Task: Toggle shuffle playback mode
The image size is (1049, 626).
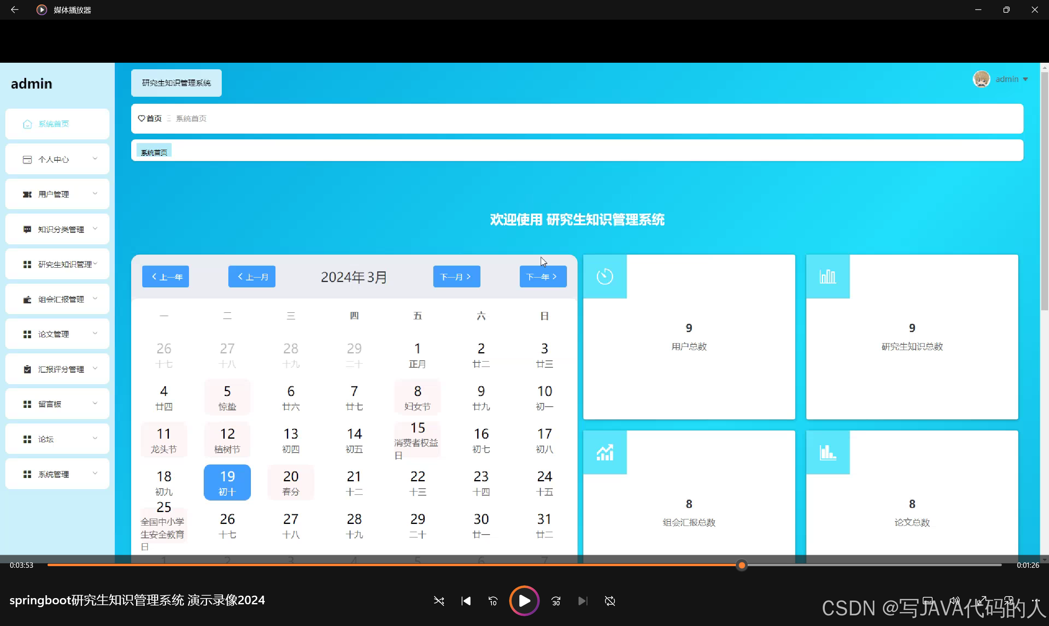Action: pos(439,601)
